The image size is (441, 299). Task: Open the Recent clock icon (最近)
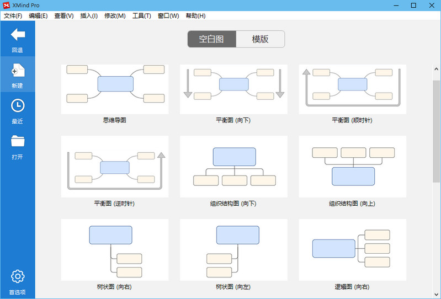(x=18, y=106)
